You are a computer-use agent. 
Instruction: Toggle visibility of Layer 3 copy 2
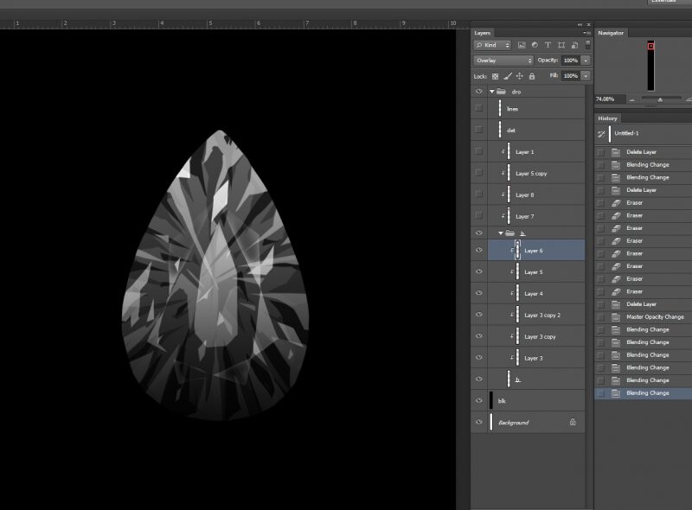coord(479,316)
